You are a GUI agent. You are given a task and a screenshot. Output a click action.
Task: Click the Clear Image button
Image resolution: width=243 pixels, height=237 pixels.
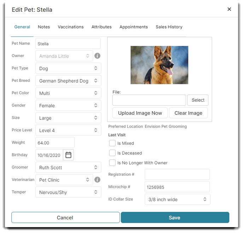[x=188, y=113]
